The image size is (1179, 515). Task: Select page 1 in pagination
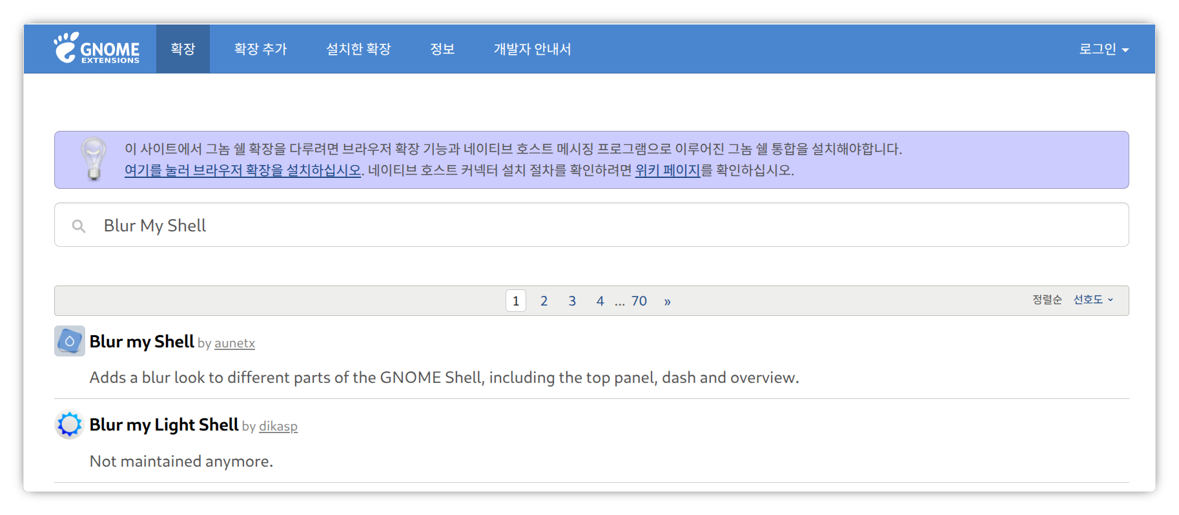tap(516, 301)
